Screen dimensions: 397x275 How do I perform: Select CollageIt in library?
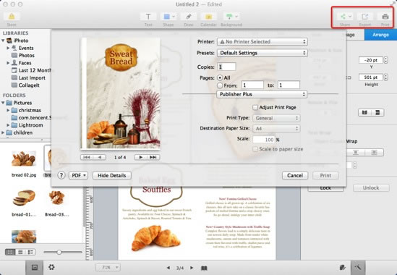(x=29, y=85)
